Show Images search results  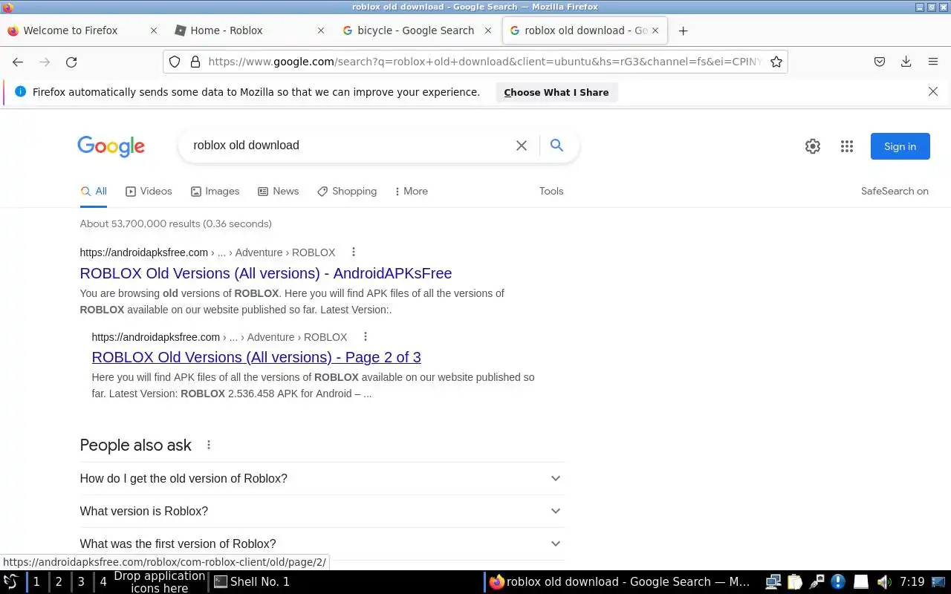(215, 192)
